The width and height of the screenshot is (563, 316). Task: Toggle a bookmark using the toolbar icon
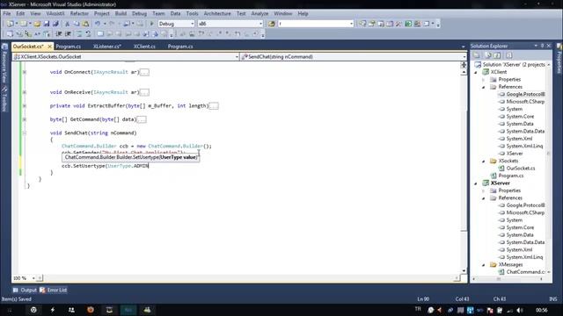100,34
